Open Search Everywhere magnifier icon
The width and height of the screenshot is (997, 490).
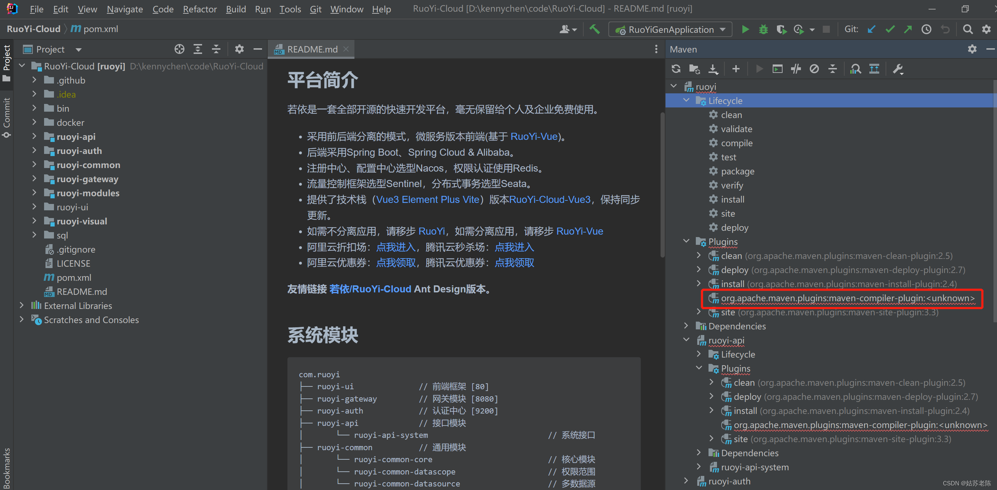coord(968,29)
